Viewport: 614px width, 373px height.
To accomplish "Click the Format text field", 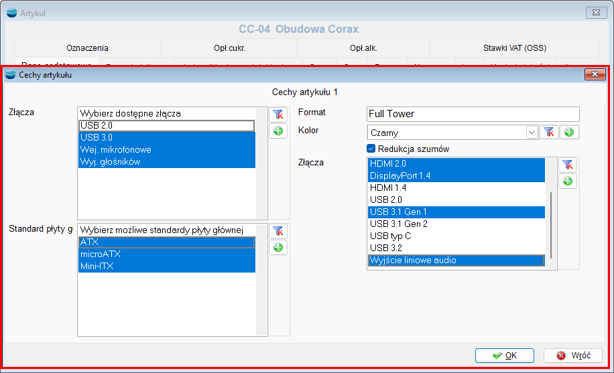I will (x=473, y=114).
